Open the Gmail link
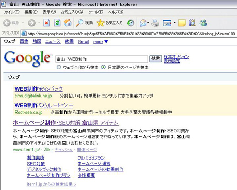Viewport: 237px width, 190px height. [x=83, y=42]
